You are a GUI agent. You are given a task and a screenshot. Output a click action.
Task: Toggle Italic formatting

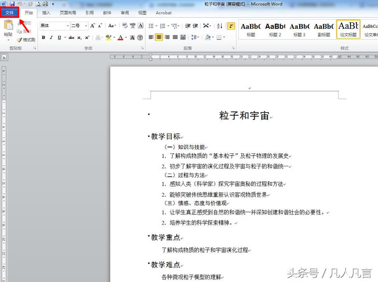(51, 38)
